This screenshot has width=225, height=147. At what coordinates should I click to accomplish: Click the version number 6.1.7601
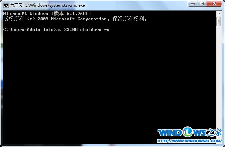pyautogui.click(x=77, y=14)
